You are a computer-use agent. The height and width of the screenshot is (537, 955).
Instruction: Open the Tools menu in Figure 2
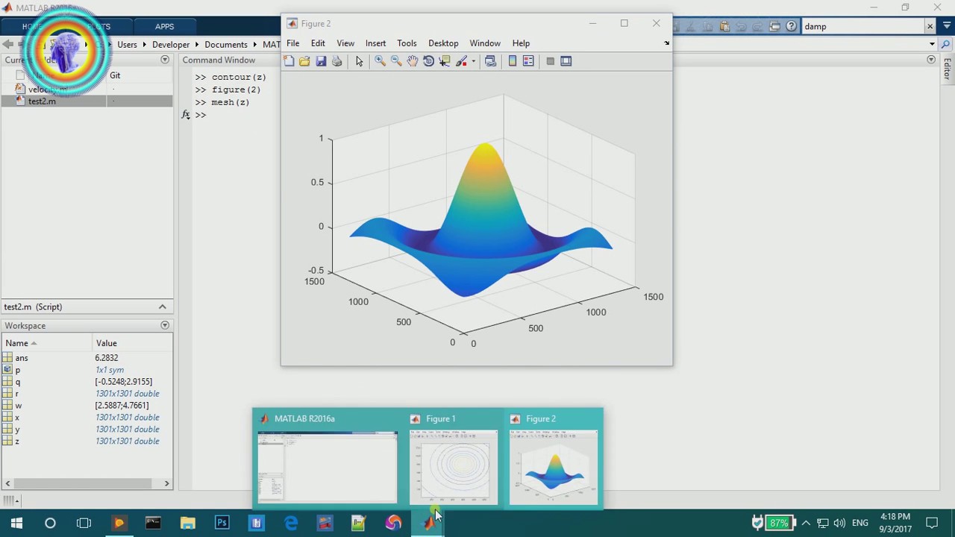click(x=407, y=43)
